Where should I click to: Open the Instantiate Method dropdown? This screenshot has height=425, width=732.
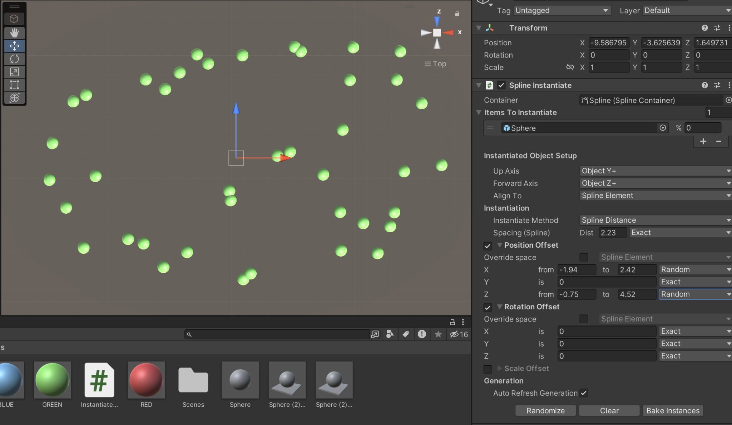click(x=655, y=220)
